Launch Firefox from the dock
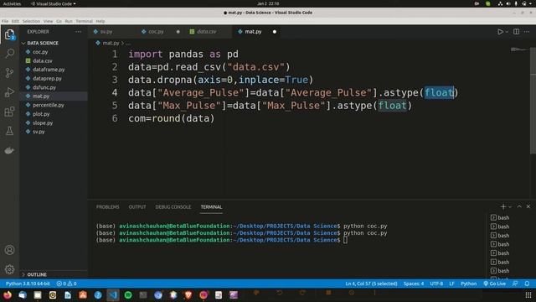Image resolution: width=536 pixels, height=302 pixels. point(8,294)
